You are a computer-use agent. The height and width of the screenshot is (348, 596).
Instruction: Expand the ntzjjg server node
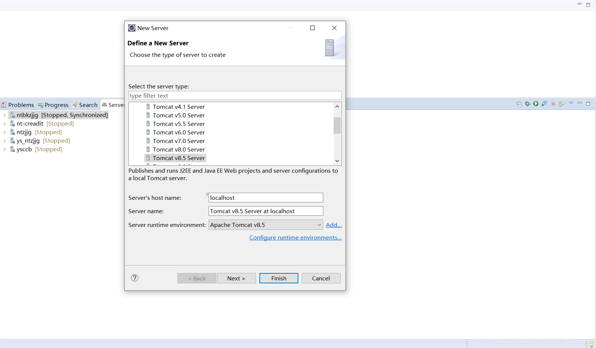(x=4, y=132)
